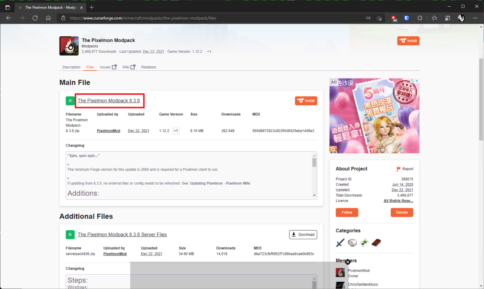Image resolution: width=484 pixels, height=289 pixels.
Task: Open browser settings and more menu
Action: click(x=475, y=18)
